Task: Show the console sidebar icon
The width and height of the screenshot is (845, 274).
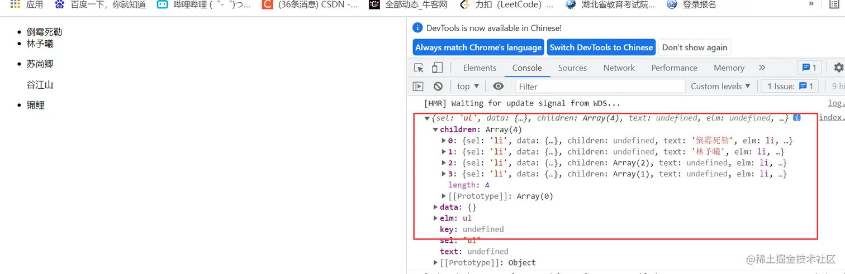Action: [418, 86]
